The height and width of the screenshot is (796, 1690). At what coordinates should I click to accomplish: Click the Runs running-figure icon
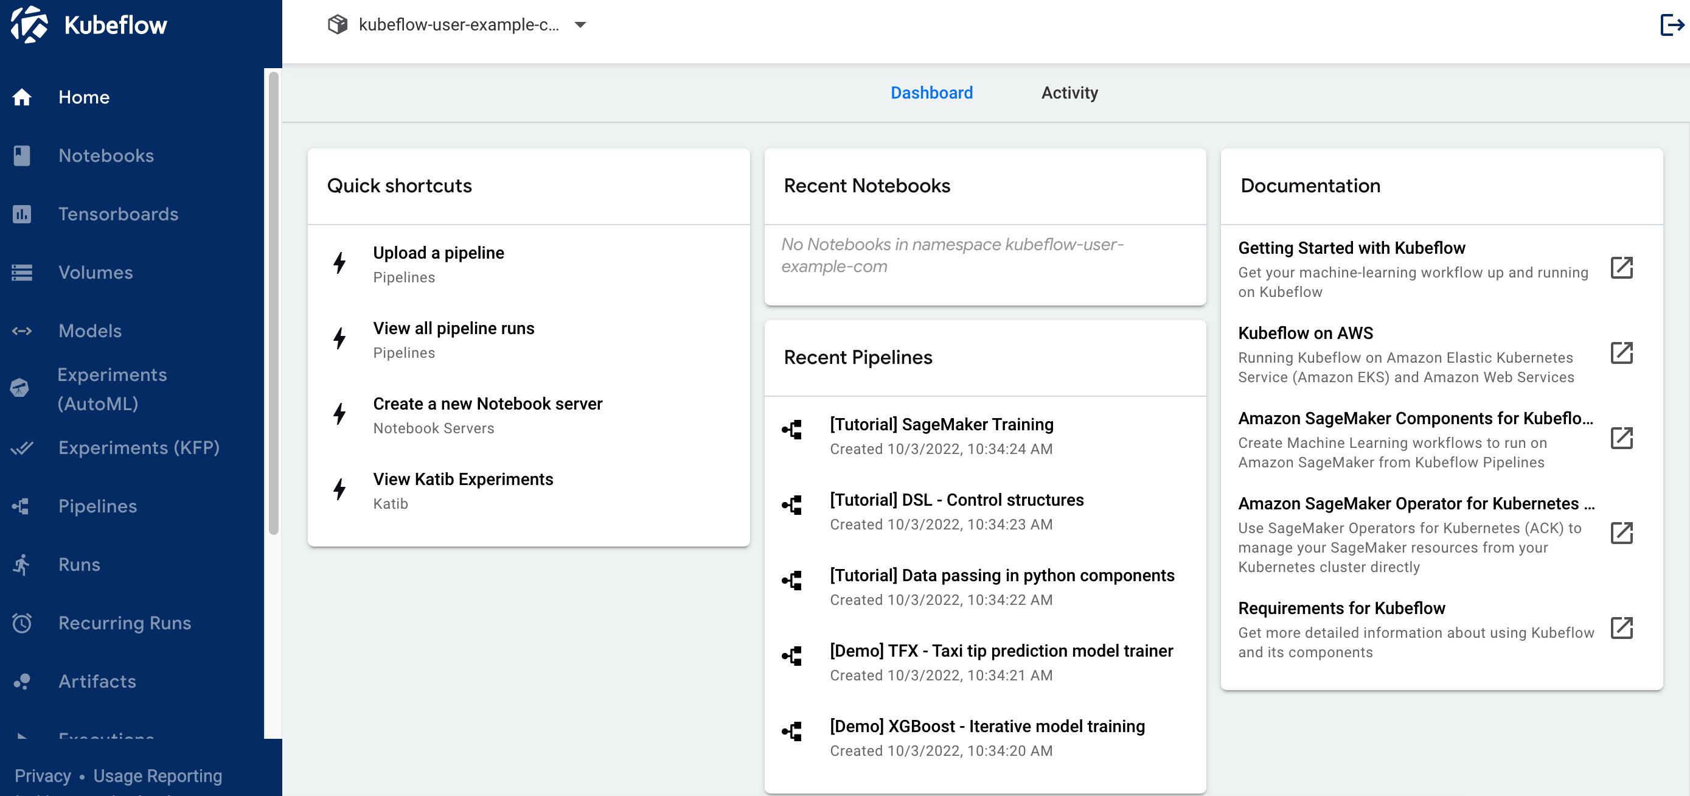coord(22,564)
